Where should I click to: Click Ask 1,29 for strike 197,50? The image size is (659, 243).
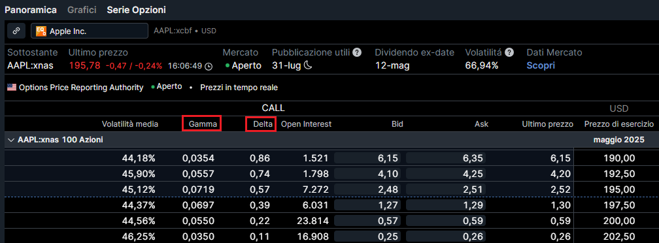(446, 205)
